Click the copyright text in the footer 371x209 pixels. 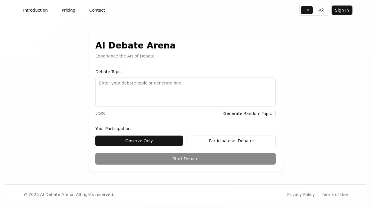coord(69,194)
